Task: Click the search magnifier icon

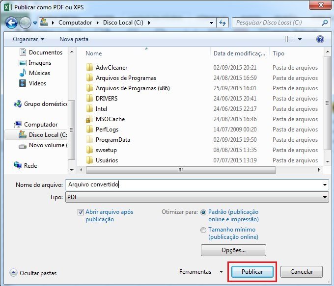Action: coord(324,23)
